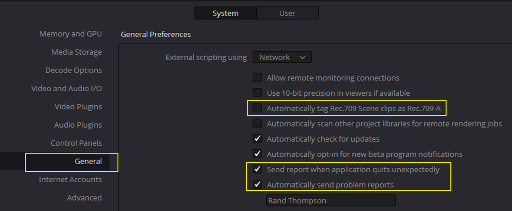This screenshot has height=211, width=512.
Task: Click the Rand Thompson name field
Action: click(331, 201)
